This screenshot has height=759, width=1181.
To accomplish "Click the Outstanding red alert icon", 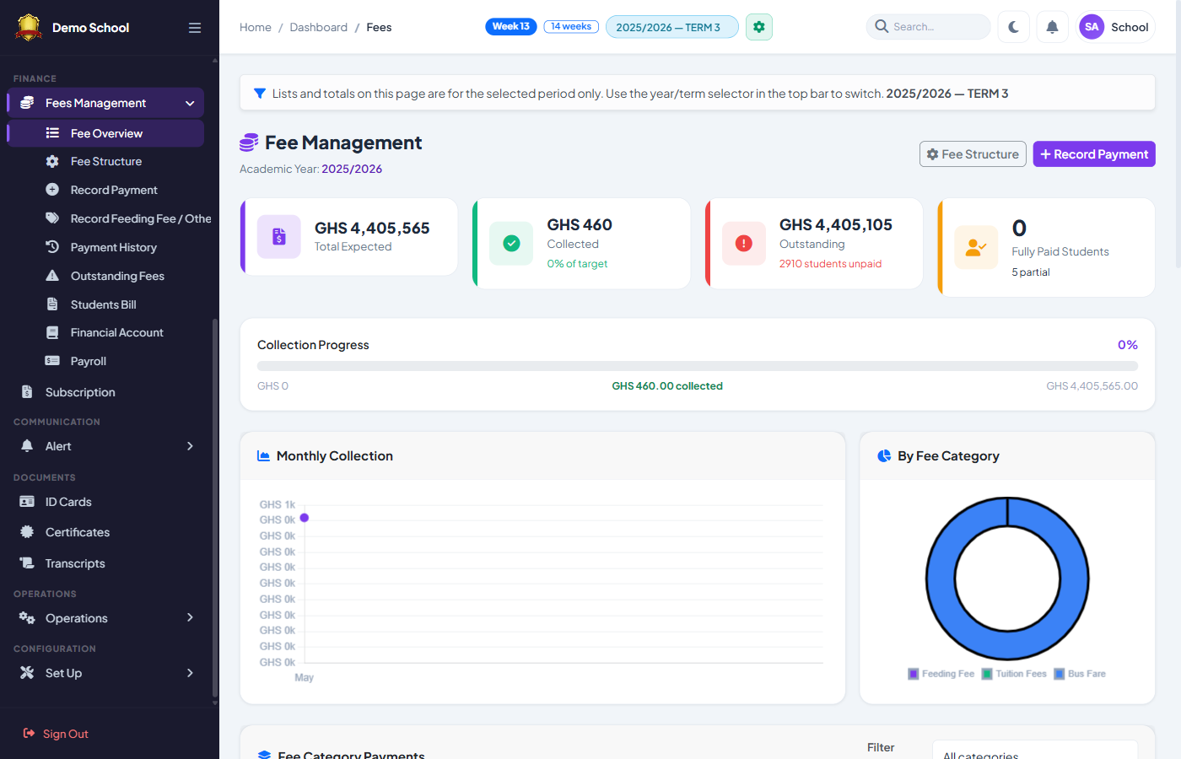I will tap(744, 243).
